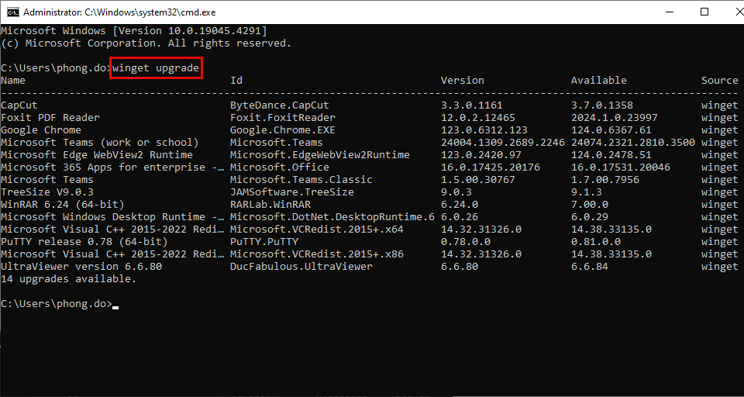Click the Administrator cmd.exe title bar text
This screenshot has width=744, height=397.
(122, 12)
